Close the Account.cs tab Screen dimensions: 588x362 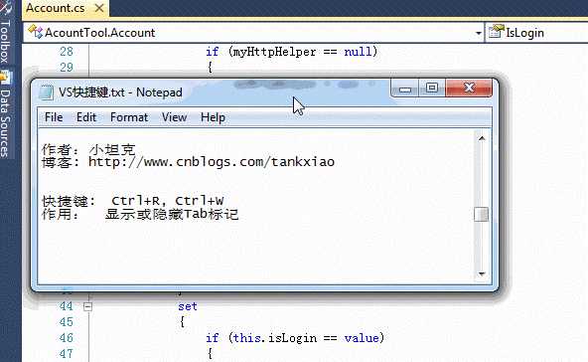coord(99,8)
